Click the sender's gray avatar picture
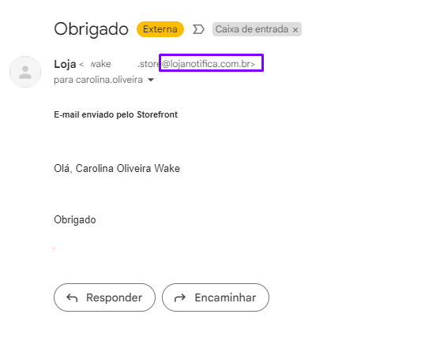Screen dimensions: 421x344 point(25,72)
